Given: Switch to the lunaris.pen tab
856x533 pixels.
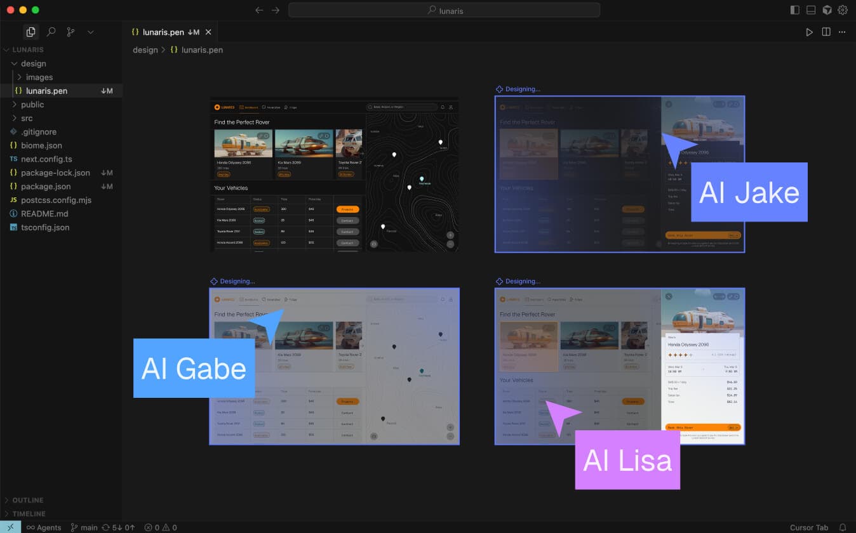Looking at the screenshot, I should 162,31.
